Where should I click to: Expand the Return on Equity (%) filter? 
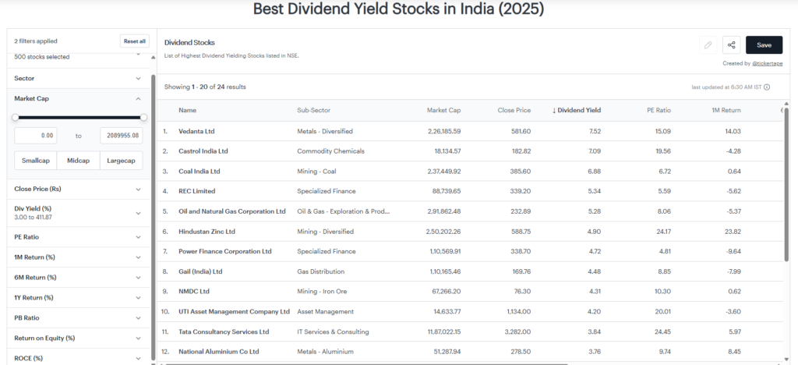139,338
